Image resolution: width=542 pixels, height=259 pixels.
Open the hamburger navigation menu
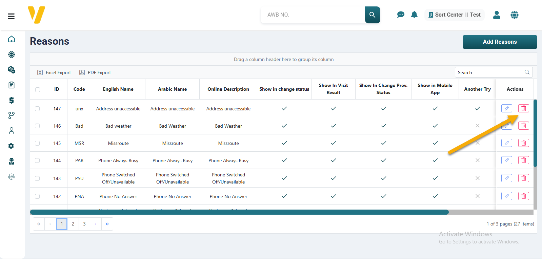click(11, 16)
